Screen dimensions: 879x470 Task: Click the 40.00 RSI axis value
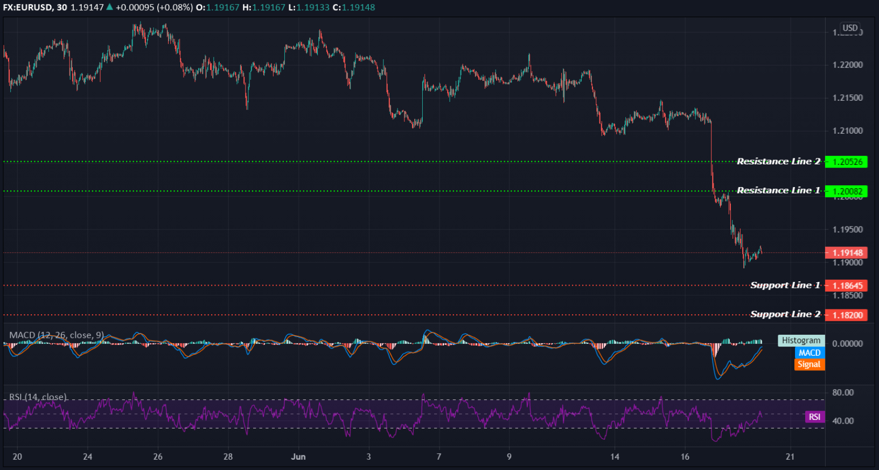coord(843,421)
